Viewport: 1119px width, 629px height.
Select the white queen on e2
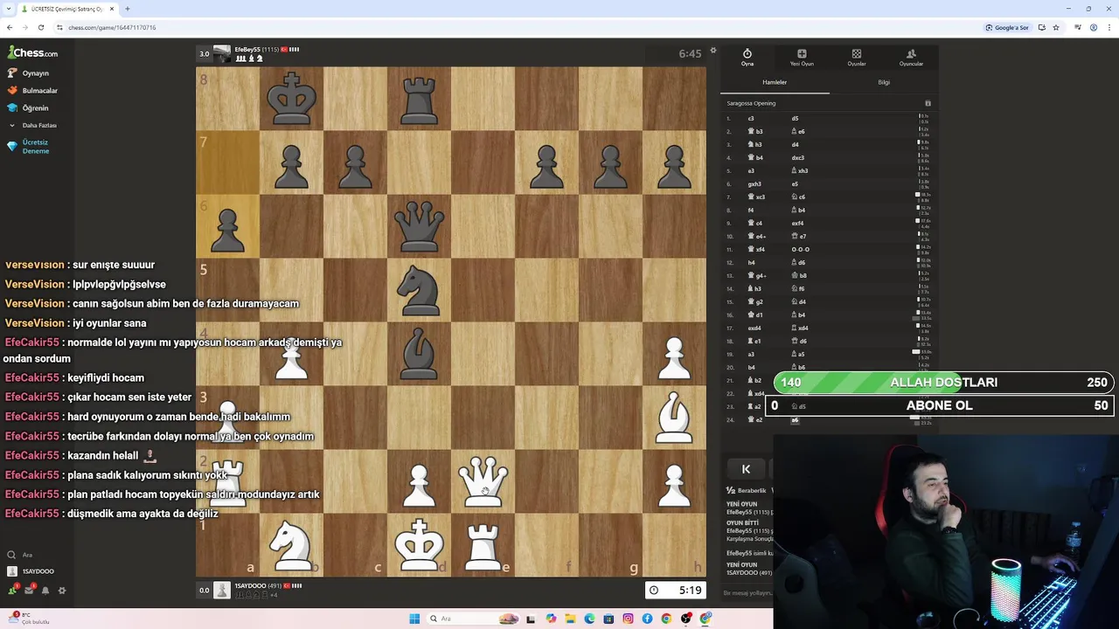[483, 481]
